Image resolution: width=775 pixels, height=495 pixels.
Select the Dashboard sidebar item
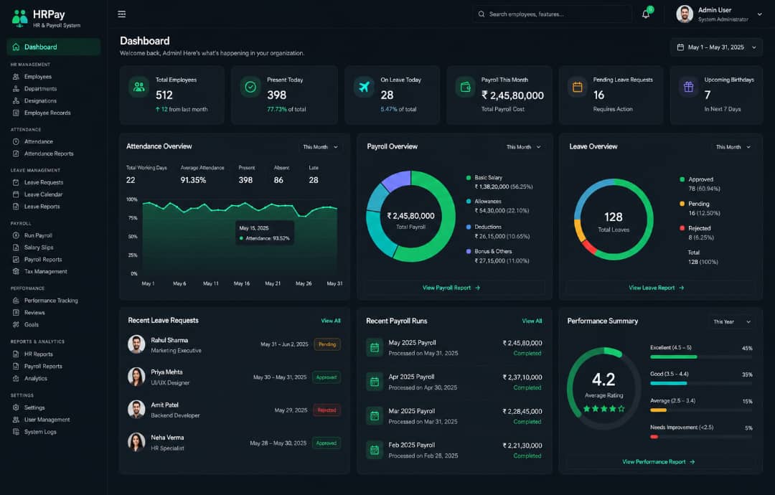tap(53, 47)
